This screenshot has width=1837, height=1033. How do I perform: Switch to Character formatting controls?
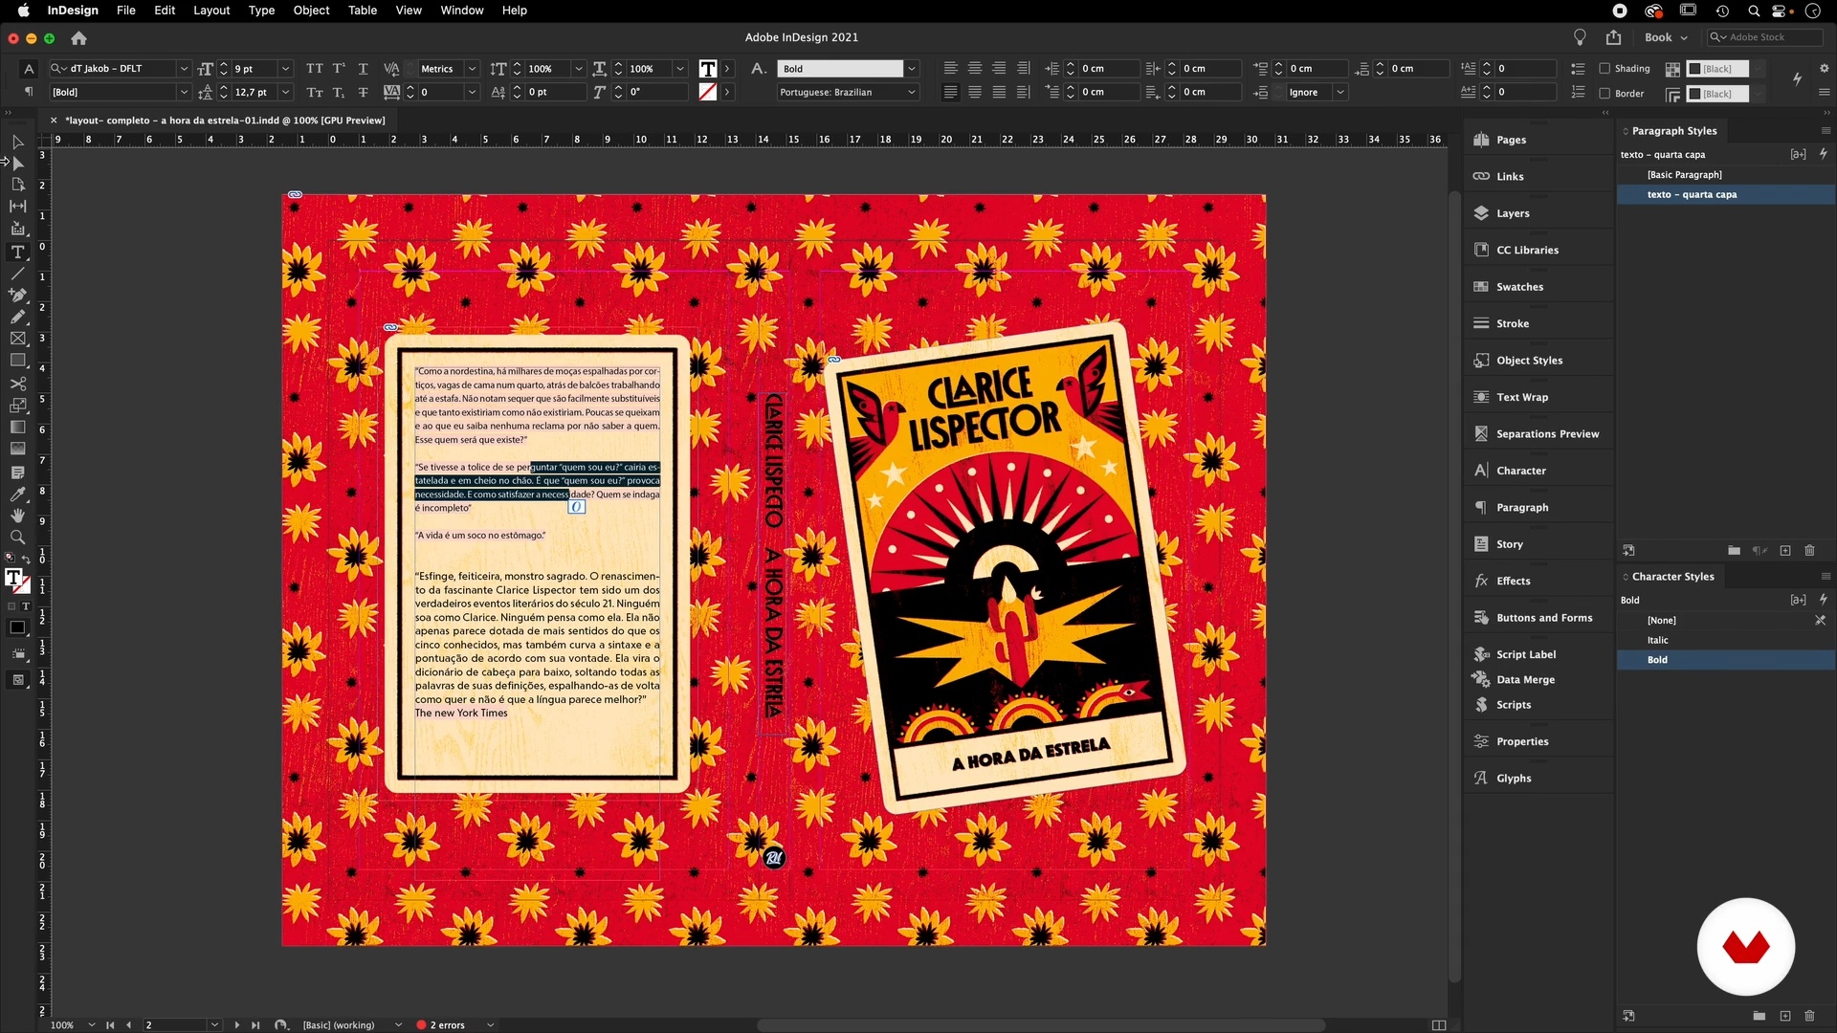coord(29,69)
